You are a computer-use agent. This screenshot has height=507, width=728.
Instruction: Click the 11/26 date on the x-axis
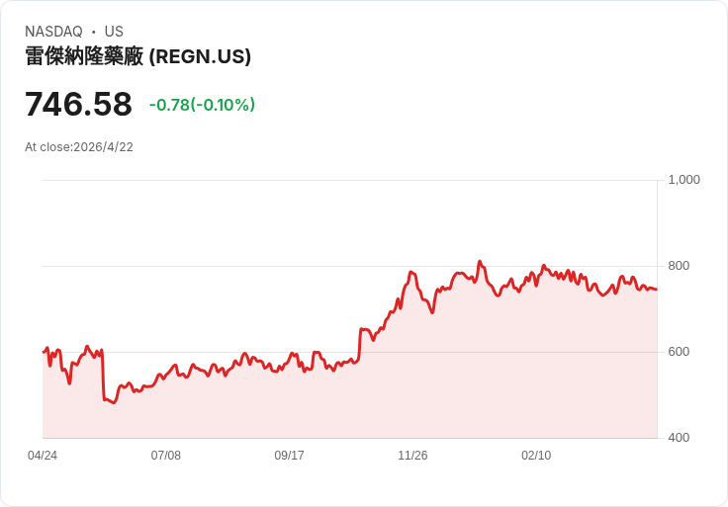(x=412, y=456)
